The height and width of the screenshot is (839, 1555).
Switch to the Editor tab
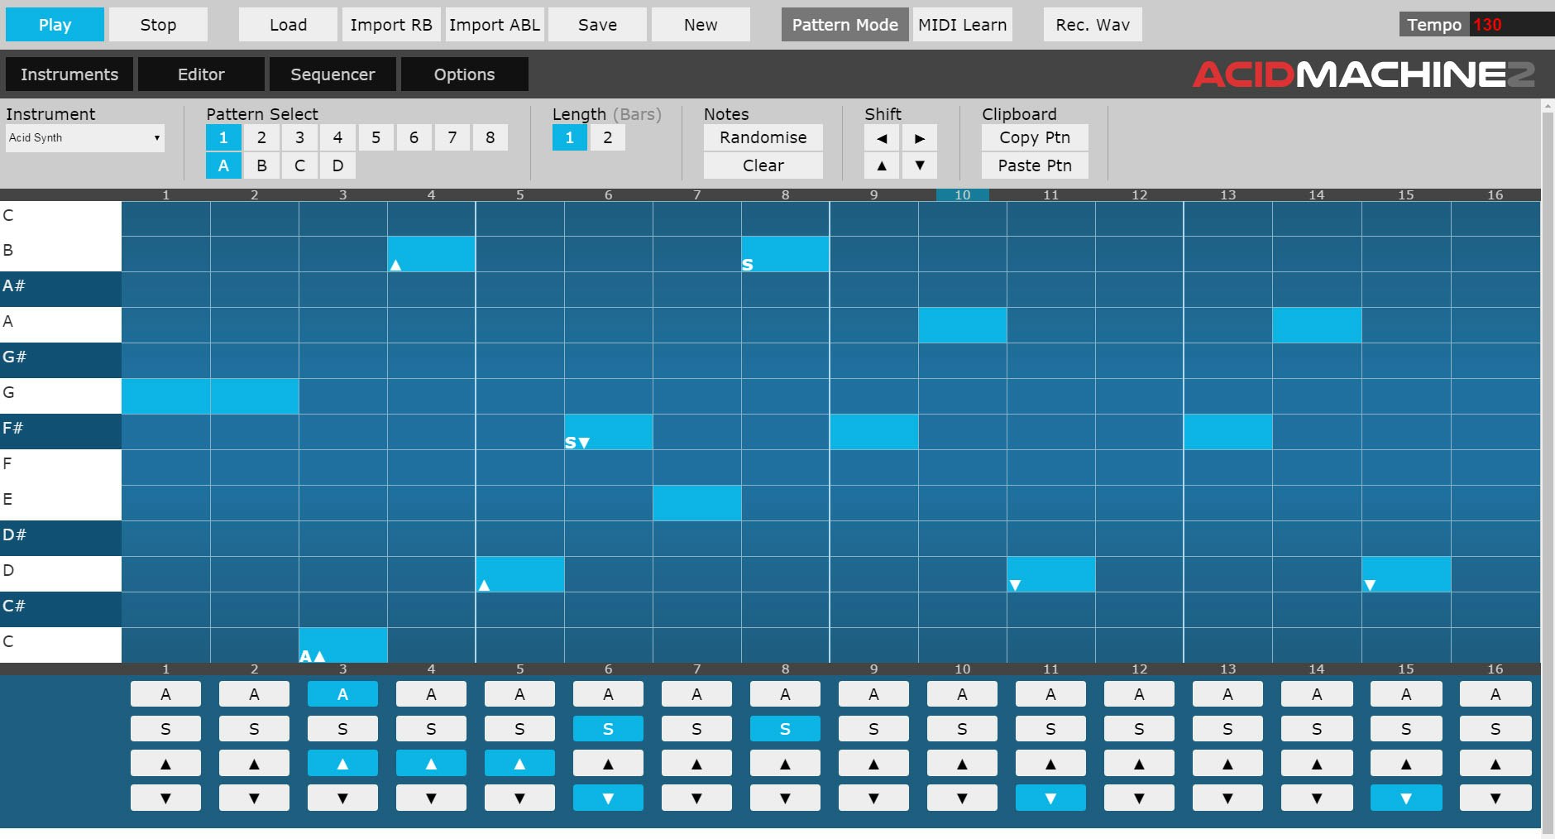pos(201,74)
